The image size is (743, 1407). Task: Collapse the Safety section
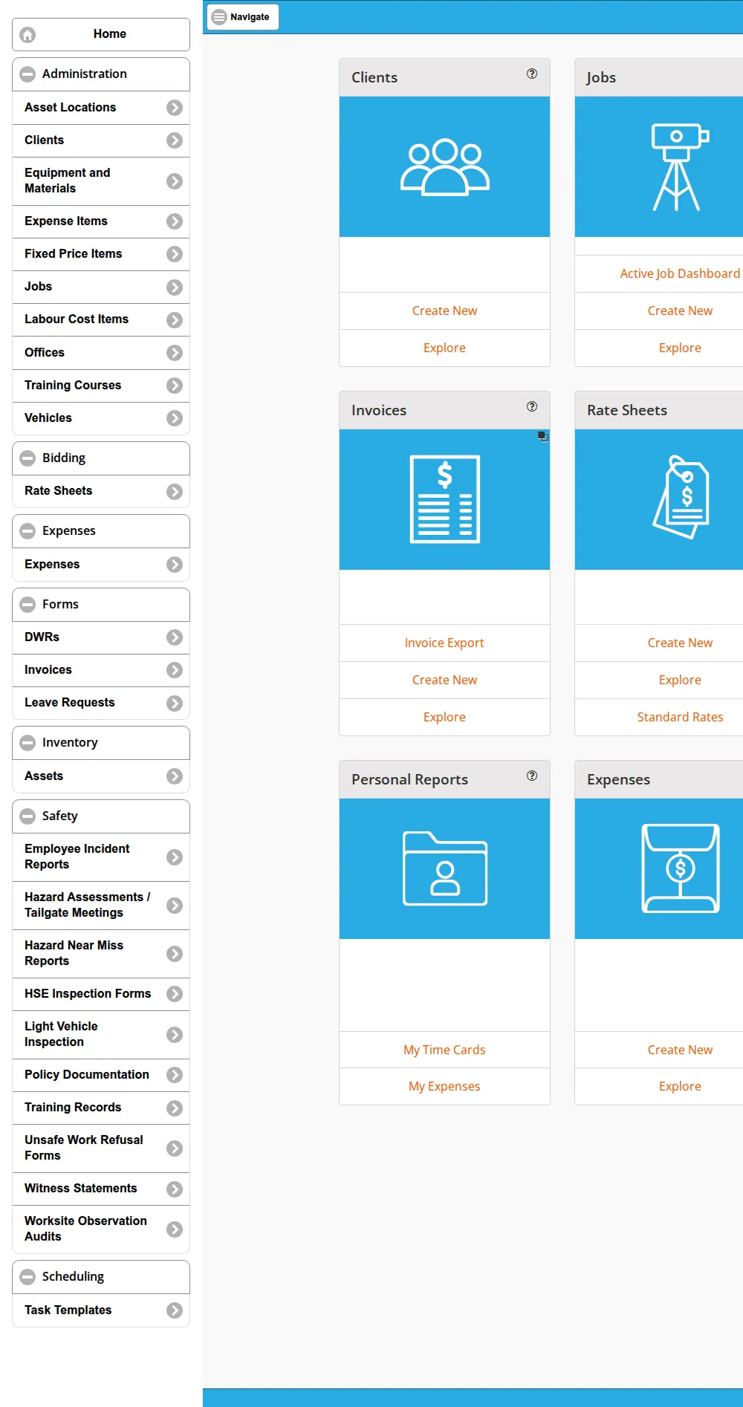[x=101, y=816]
